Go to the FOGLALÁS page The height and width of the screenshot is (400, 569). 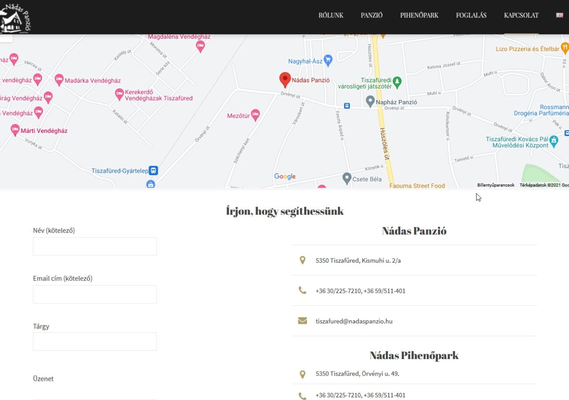click(x=471, y=15)
